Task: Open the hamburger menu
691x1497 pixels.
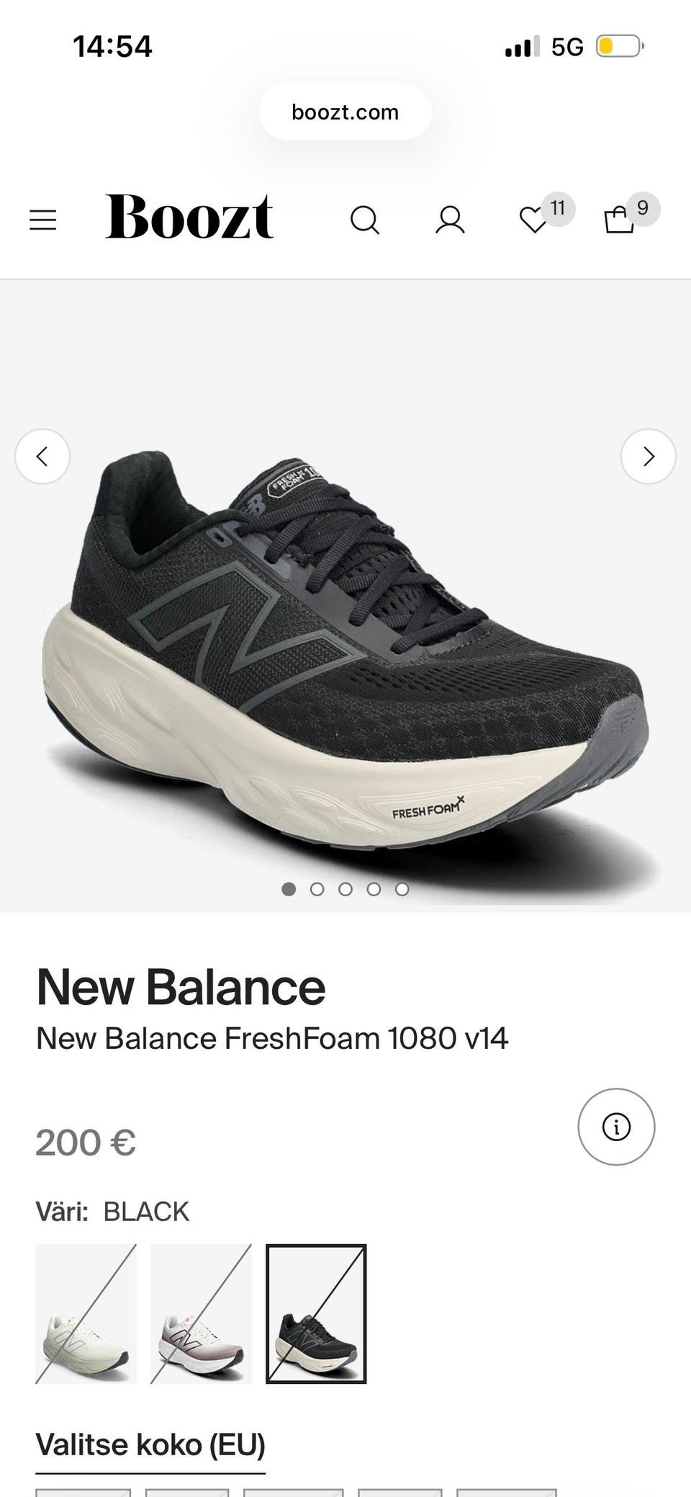Action: coord(42,220)
